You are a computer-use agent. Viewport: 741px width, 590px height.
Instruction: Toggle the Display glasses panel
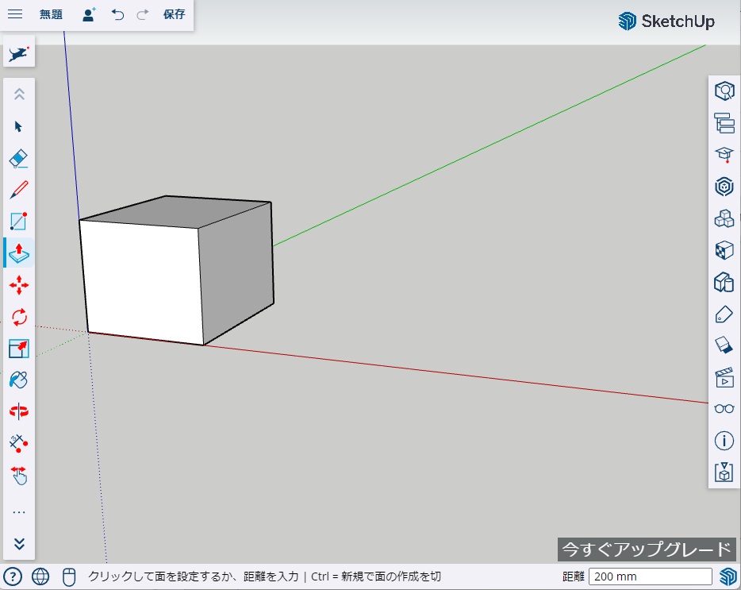click(724, 408)
